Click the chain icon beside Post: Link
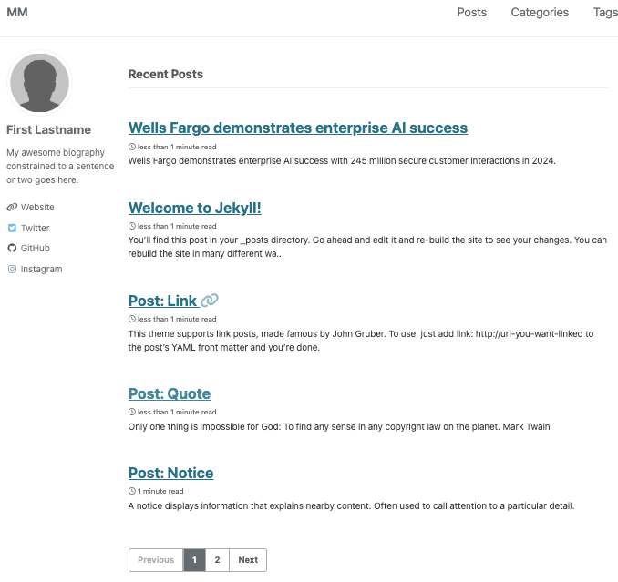Viewport: 618px width, 582px height. coord(210,301)
